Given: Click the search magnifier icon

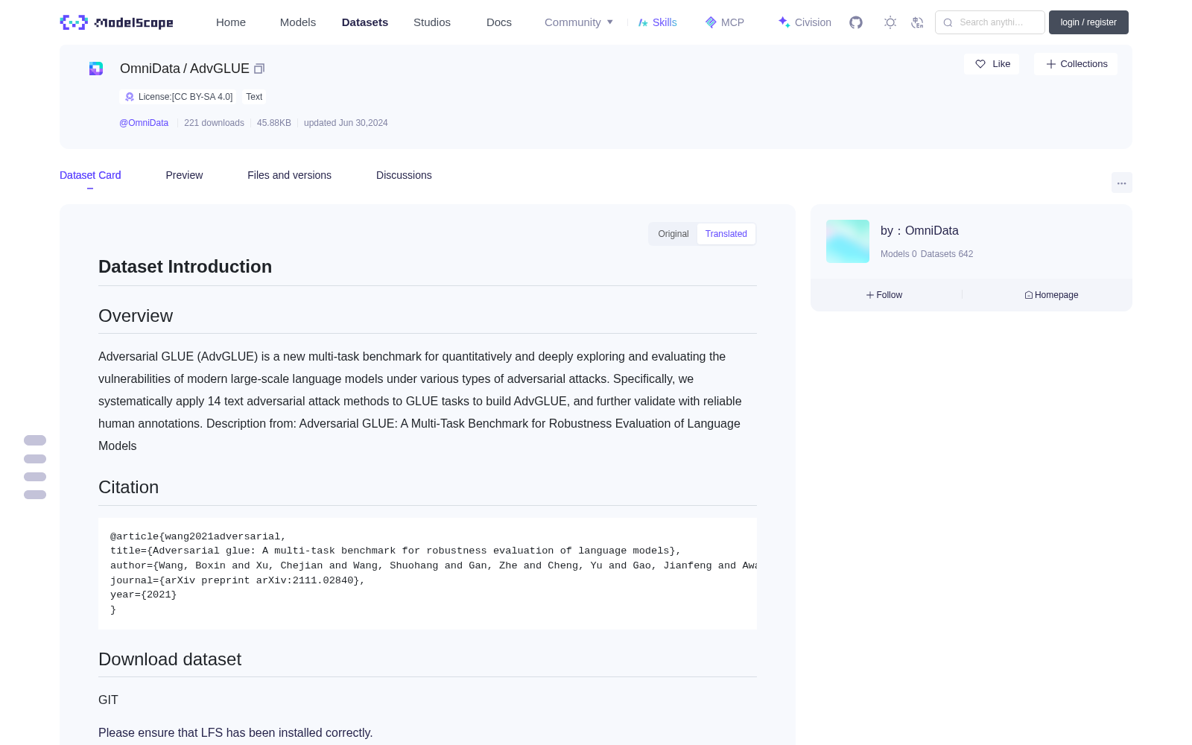Looking at the screenshot, I should pyautogui.click(x=948, y=22).
